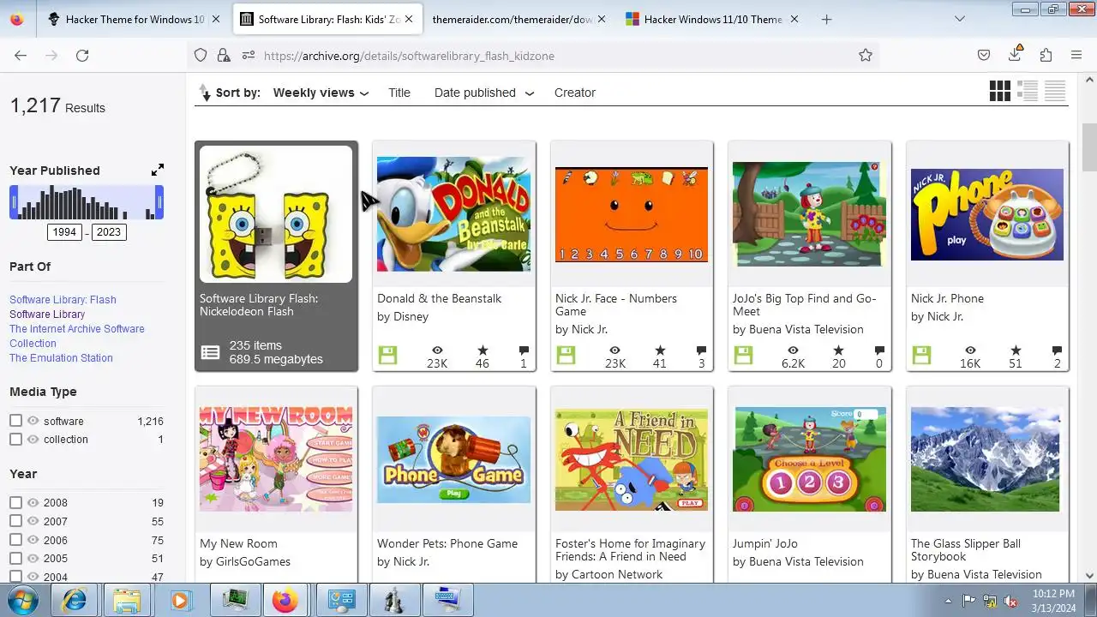1097x617 pixels.
Task: Open Software Library: Flash link
Action: point(63,300)
